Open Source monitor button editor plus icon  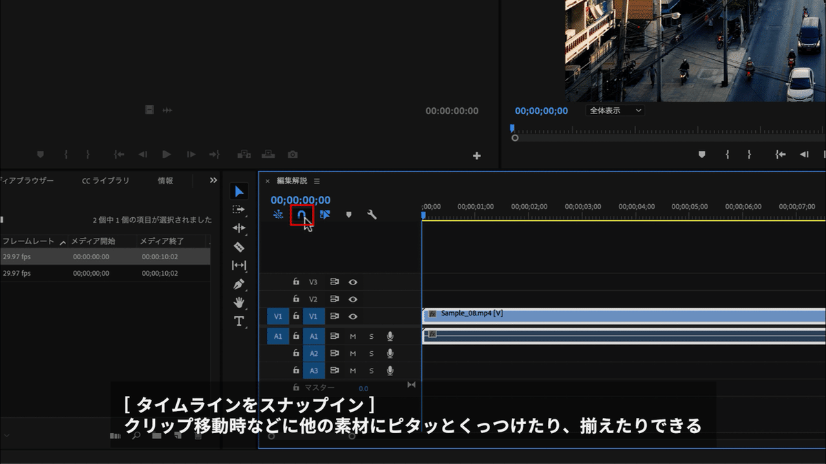(476, 156)
